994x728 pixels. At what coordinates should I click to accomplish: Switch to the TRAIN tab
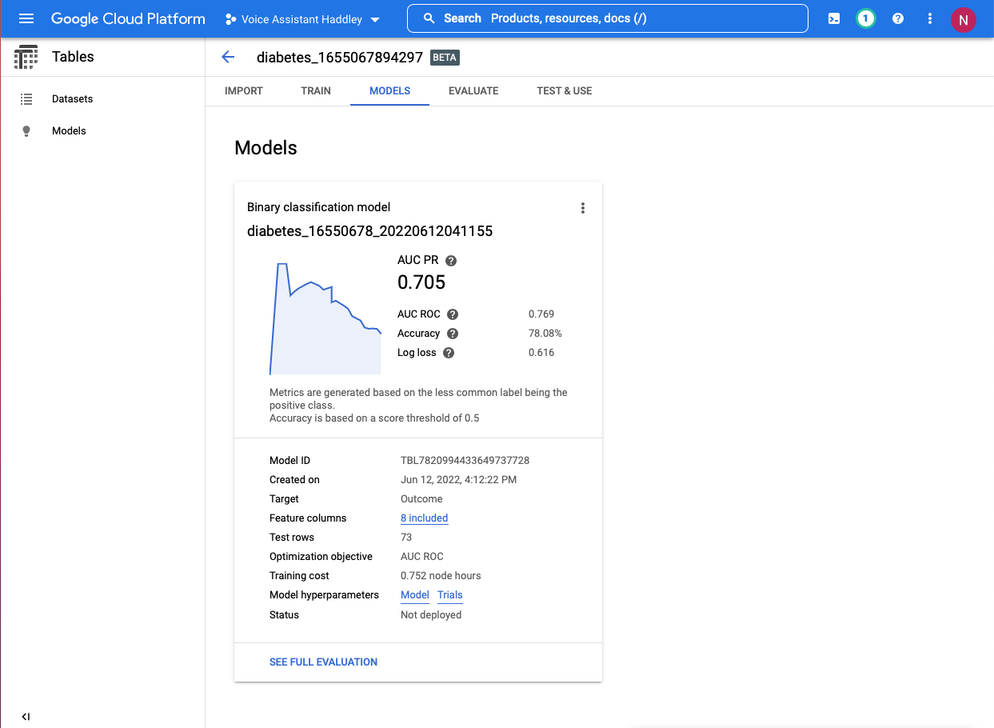click(316, 91)
